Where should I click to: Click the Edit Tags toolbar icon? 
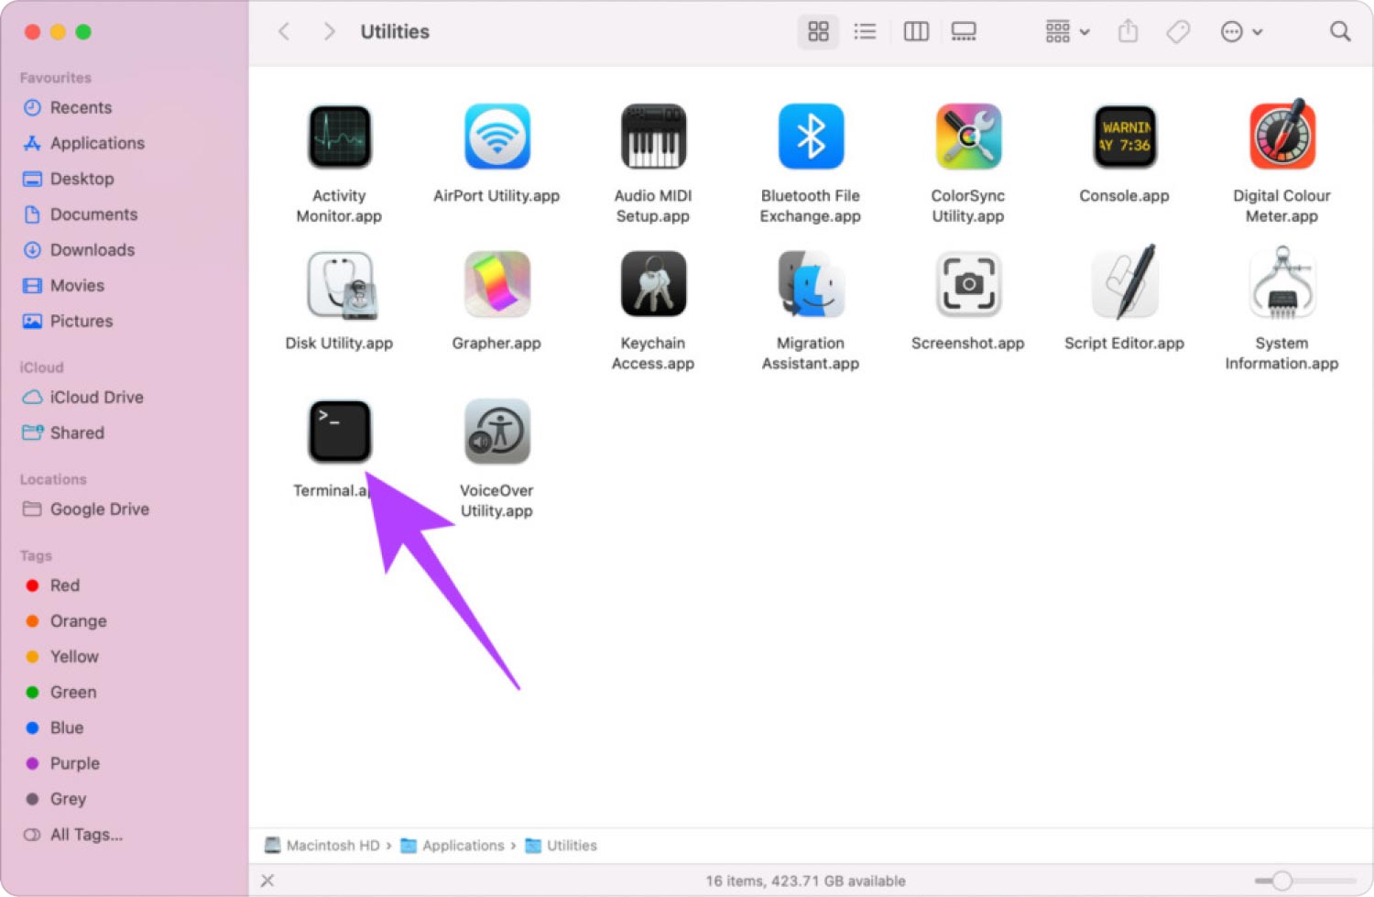pyautogui.click(x=1178, y=32)
